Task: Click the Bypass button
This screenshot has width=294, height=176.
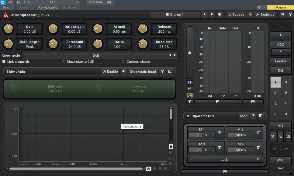Action: coord(236,15)
